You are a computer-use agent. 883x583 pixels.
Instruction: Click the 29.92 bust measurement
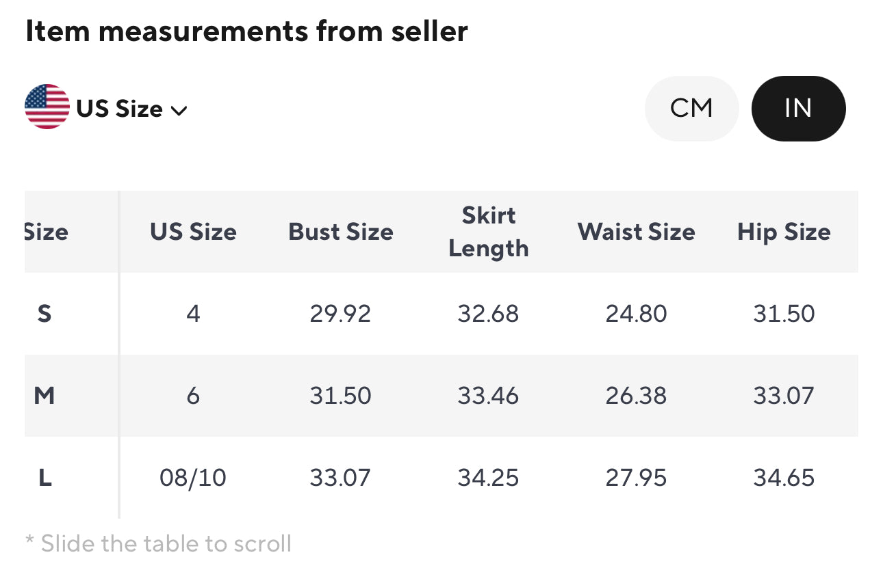pyautogui.click(x=341, y=314)
